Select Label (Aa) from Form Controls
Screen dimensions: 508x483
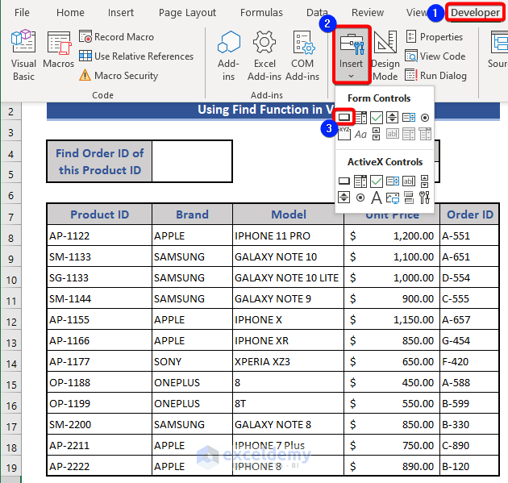(x=360, y=134)
